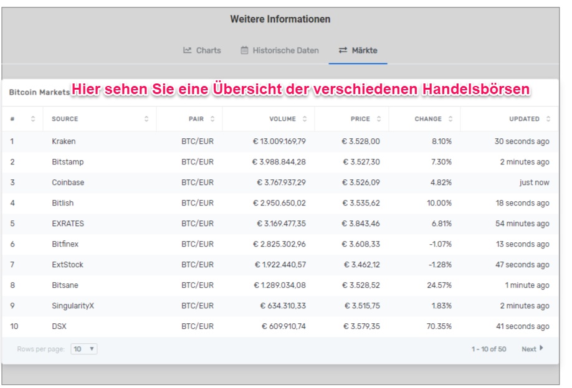
Task: Click Bitsane's change value 24.57%
Action: click(439, 285)
